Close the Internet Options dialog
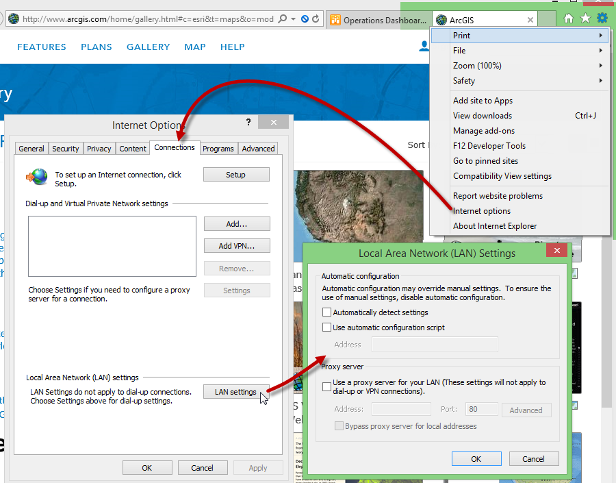The image size is (616, 483). click(x=273, y=123)
